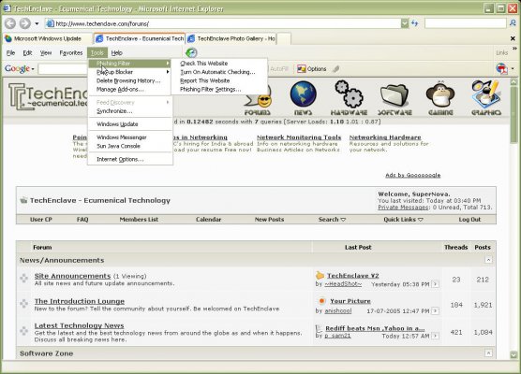
Task: Switch to TechEnclave Photo Gallery tab
Action: click(231, 38)
